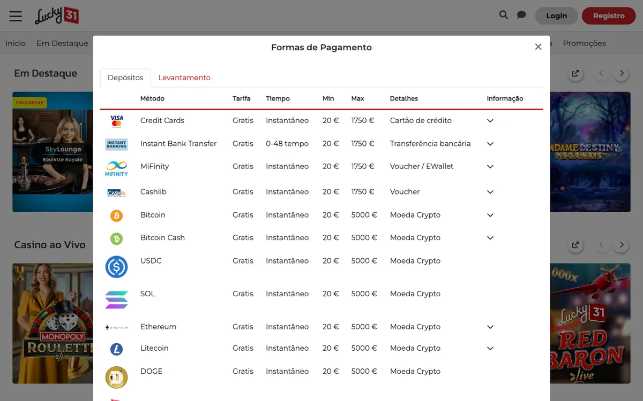Open Inicio in the navigation bar
Image resolution: width=643 pixels, height=401 pixels.
coord(16,43)
